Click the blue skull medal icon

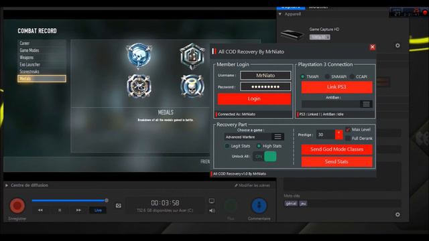click(x=139, y=56)
